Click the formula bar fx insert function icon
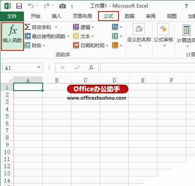 pyautogui.click(x=91, y=68)
